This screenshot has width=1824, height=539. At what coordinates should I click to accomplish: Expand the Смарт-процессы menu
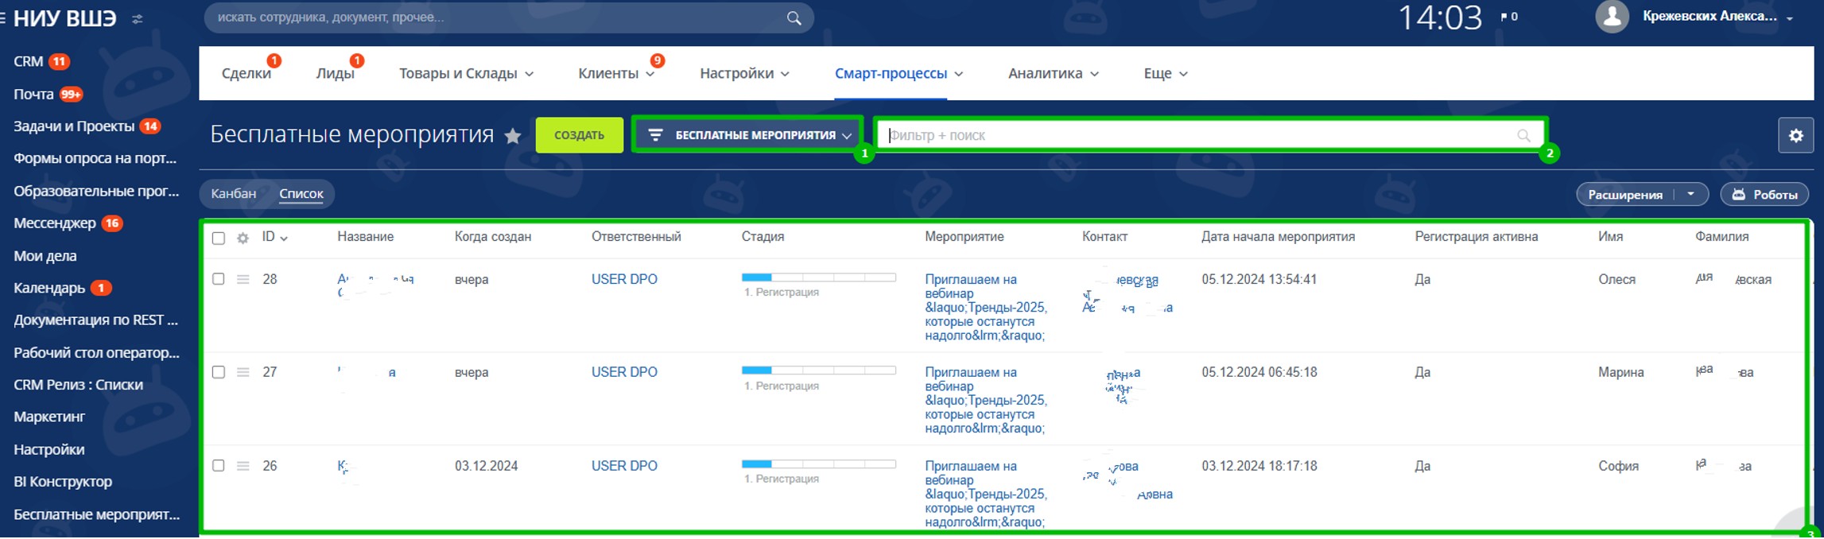[x=898, y=74]
